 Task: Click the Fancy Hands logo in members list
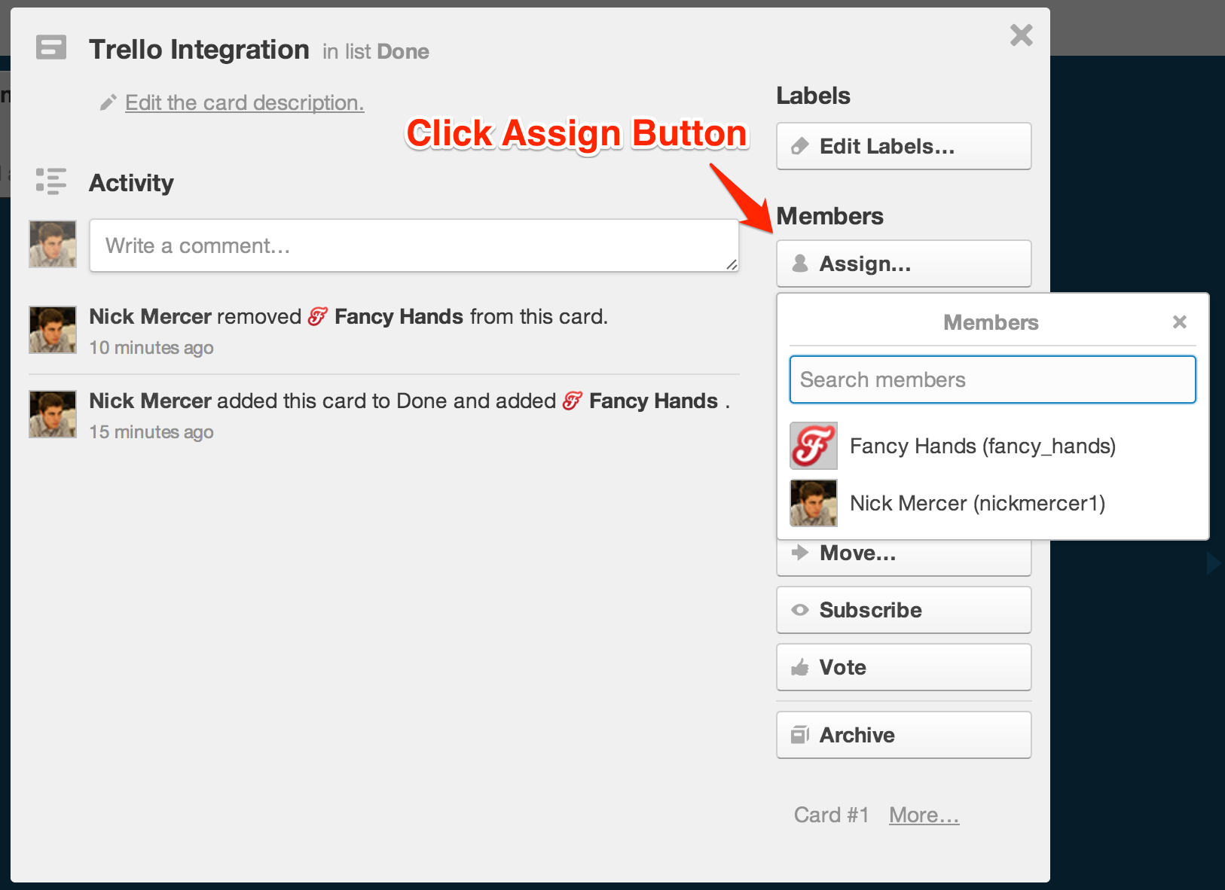coord(813,446)
